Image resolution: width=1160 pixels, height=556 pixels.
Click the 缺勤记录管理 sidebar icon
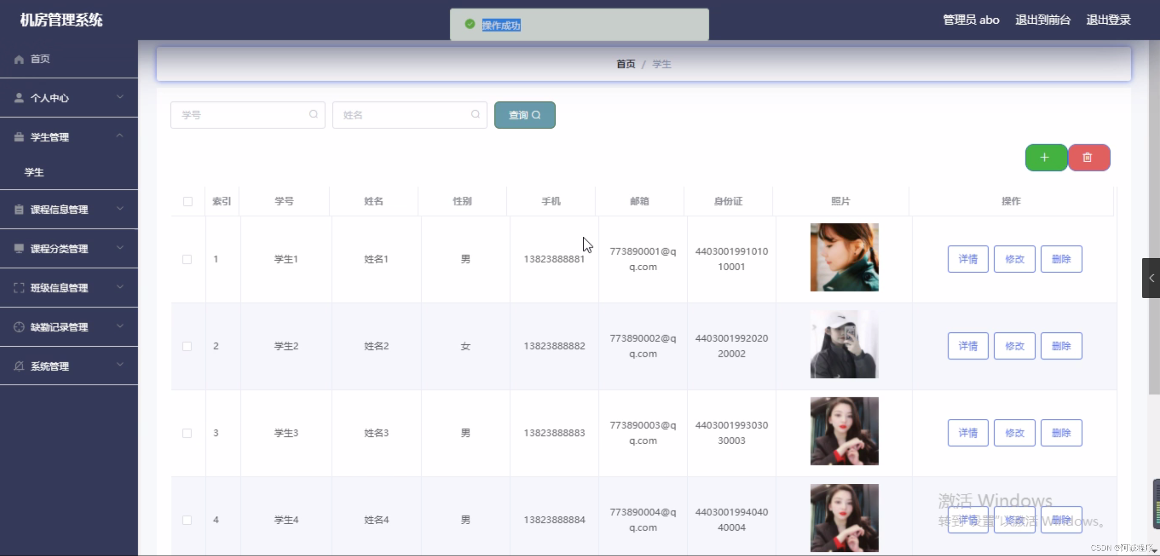click(19, 327)
